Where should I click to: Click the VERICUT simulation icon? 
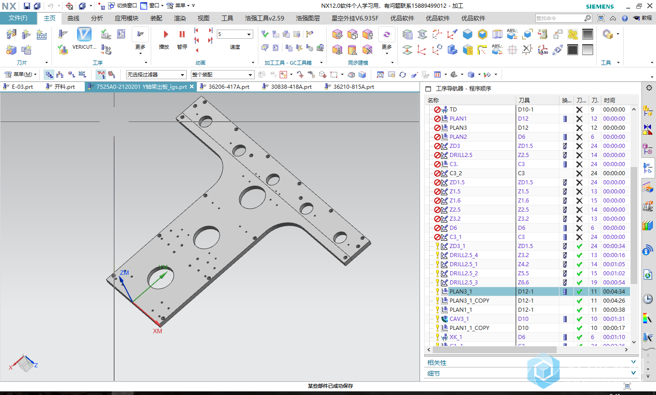coord(84,35)
